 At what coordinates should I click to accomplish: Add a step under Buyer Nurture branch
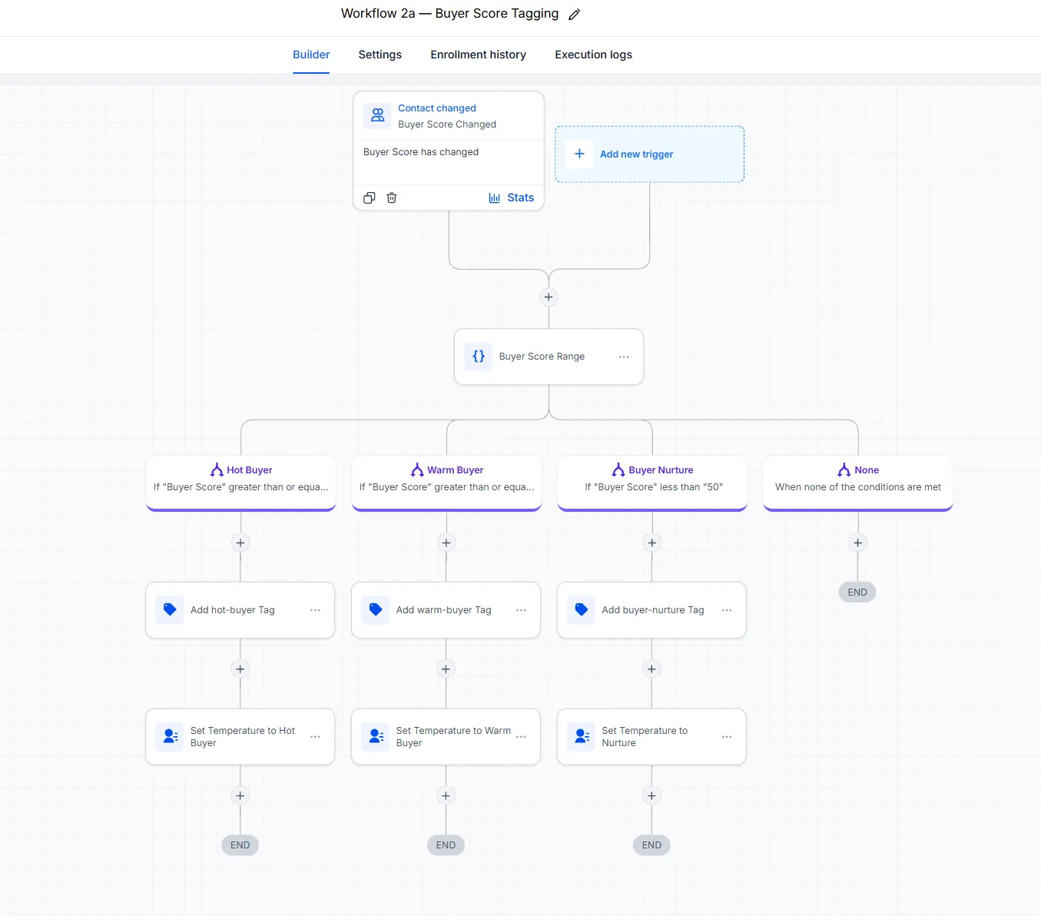coord(652,543)
